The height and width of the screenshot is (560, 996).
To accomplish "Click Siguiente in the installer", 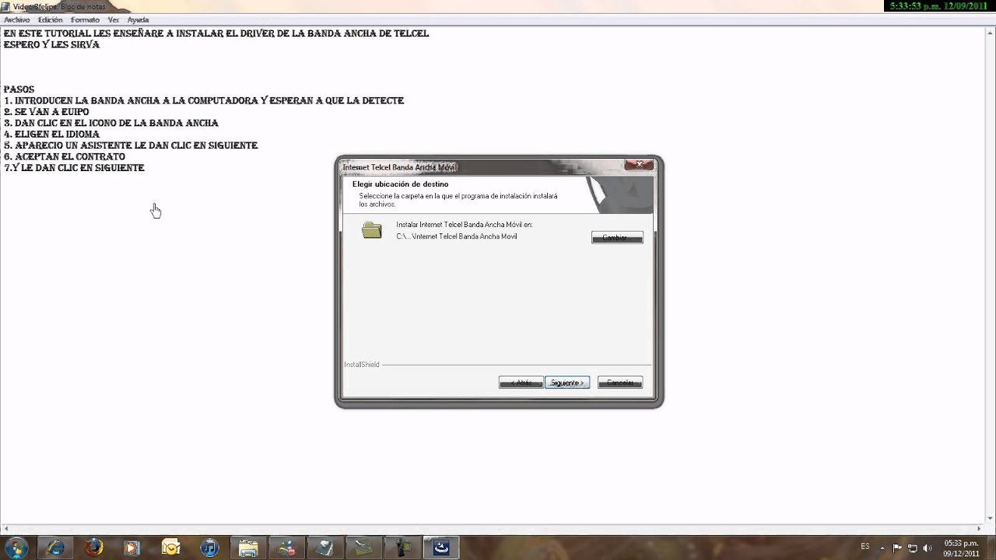I will 567,383.
